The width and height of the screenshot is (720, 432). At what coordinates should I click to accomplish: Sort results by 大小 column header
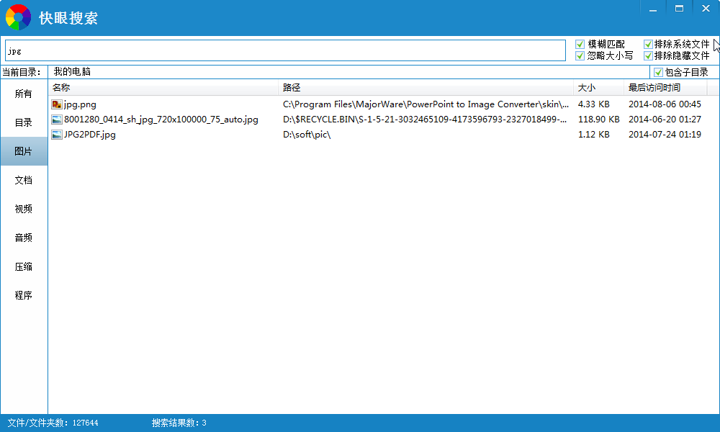[x=598, y=88]
